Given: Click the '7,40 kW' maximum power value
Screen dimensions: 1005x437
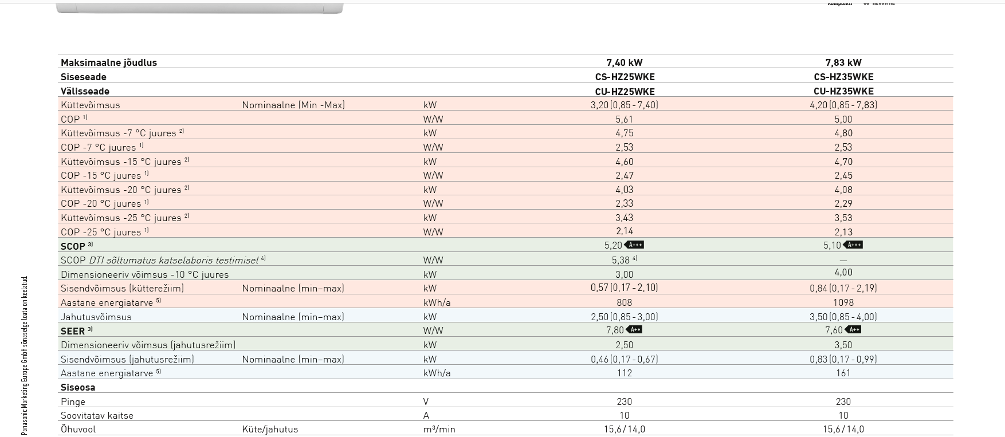Looking at the screenshot, I should pos(625,62).
